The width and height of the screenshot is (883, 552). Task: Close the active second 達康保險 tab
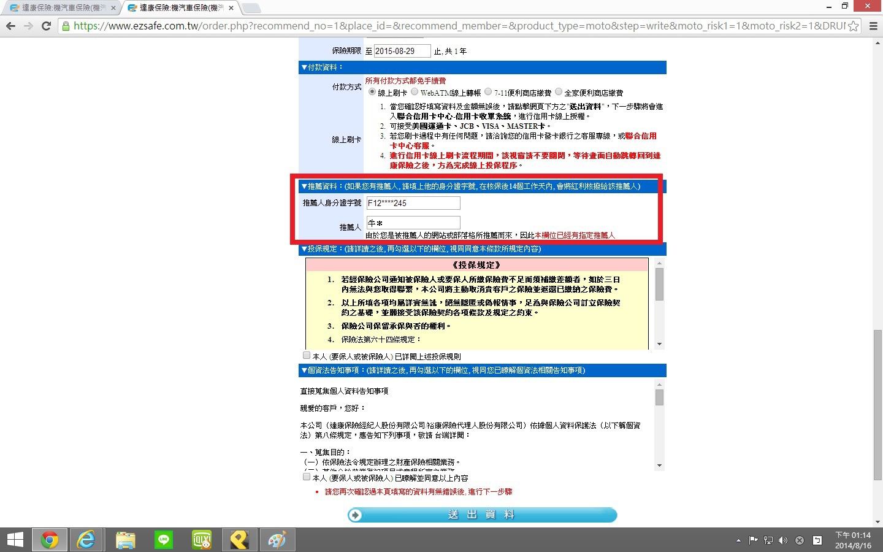(x=231, y=8)
